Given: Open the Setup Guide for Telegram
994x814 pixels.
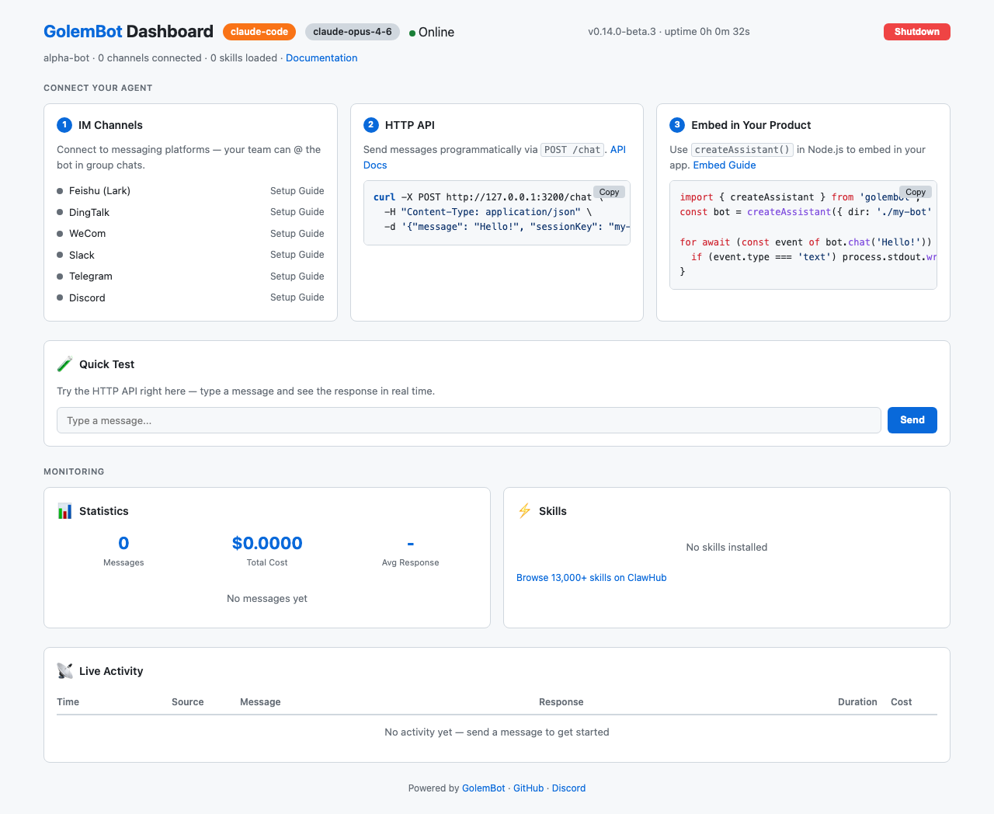Looking at the screenshot, I should (297, 276).
